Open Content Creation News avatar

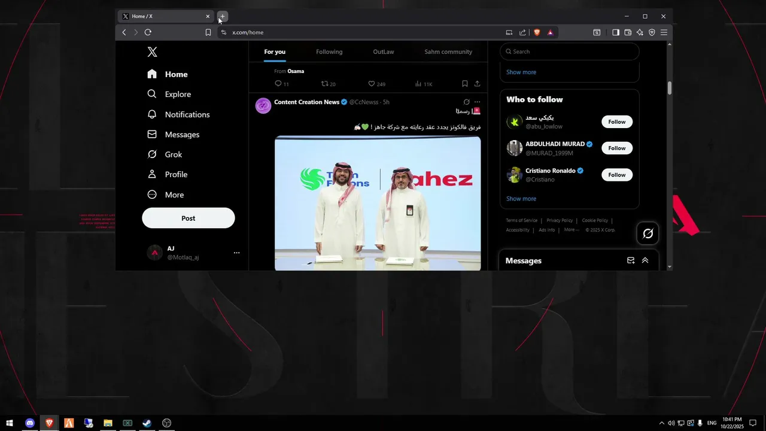(263, 106)
